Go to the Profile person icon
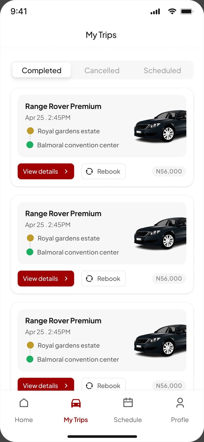 click(x=180, y=403)
